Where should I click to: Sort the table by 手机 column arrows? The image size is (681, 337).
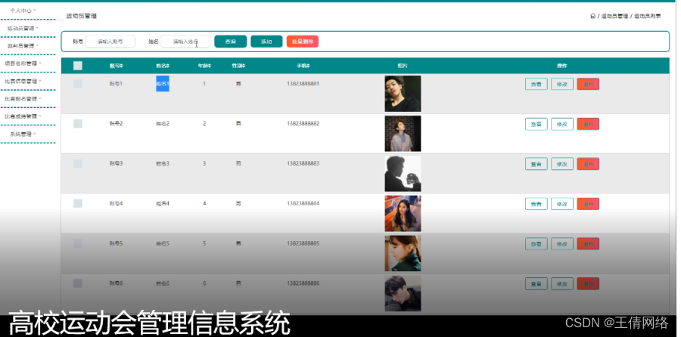coord(309,66)
